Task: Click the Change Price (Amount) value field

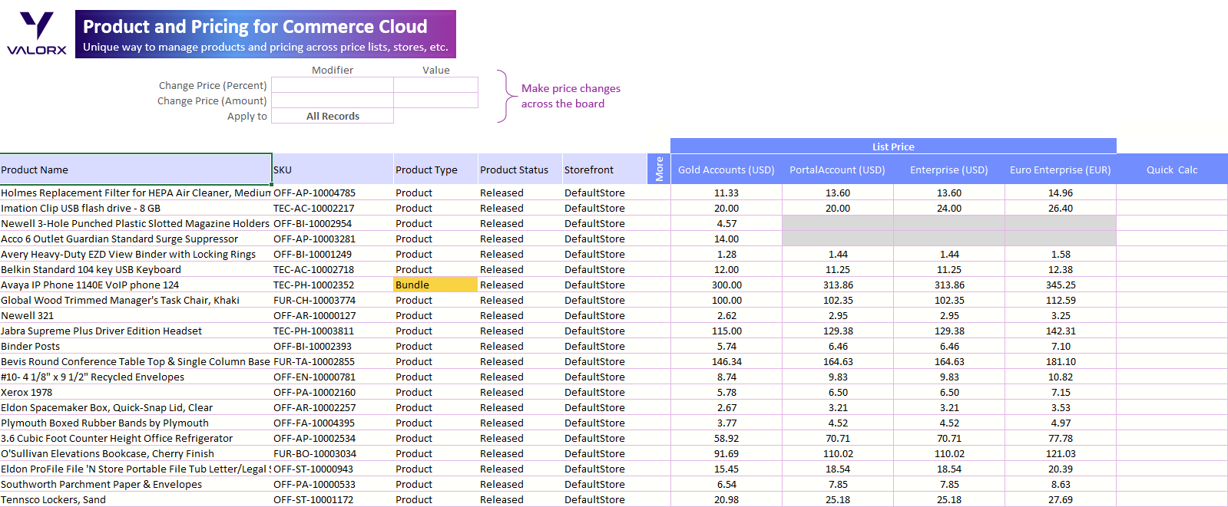Action: pos(436,100)
